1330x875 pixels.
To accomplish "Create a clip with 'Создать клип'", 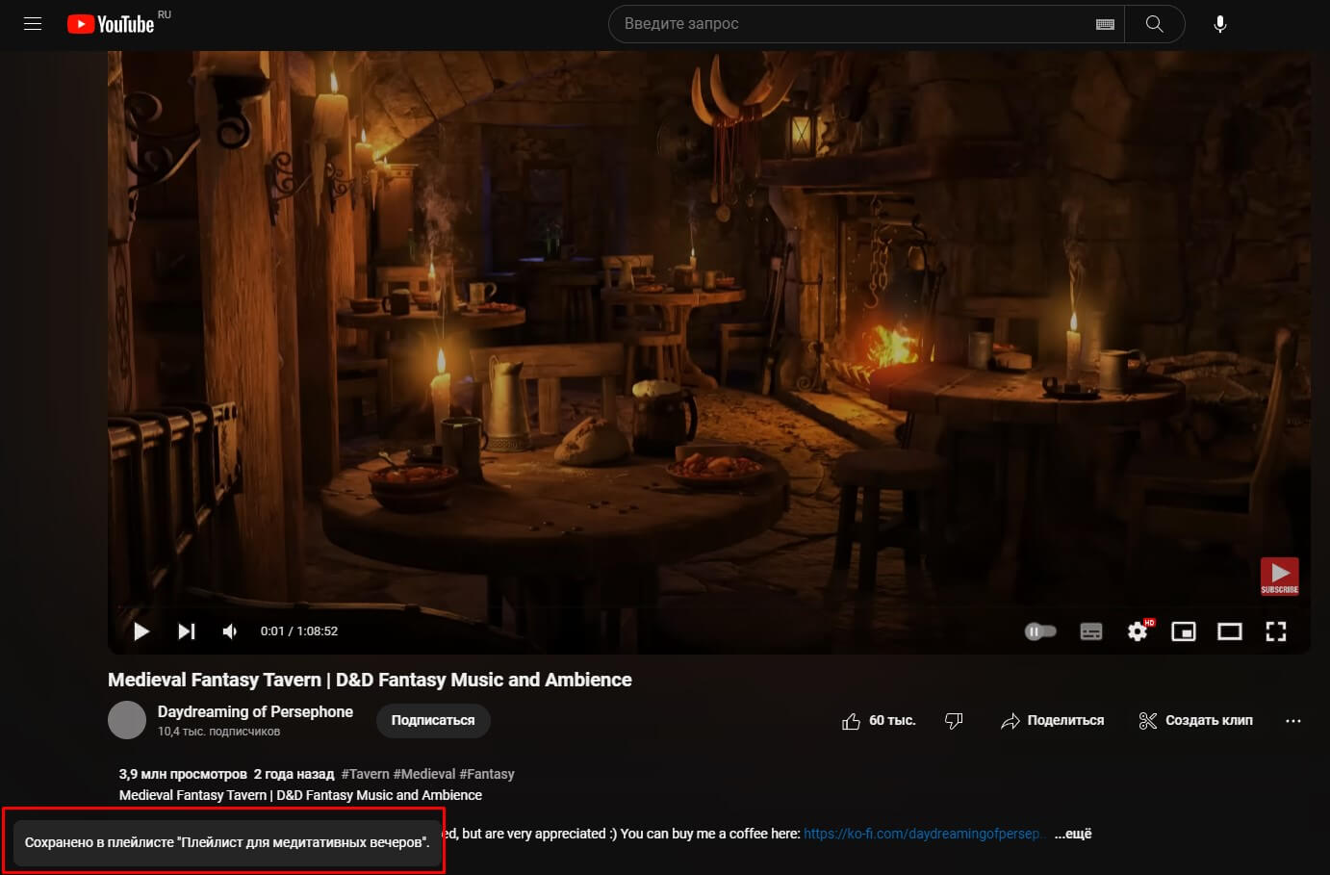I will (1196, 721).
